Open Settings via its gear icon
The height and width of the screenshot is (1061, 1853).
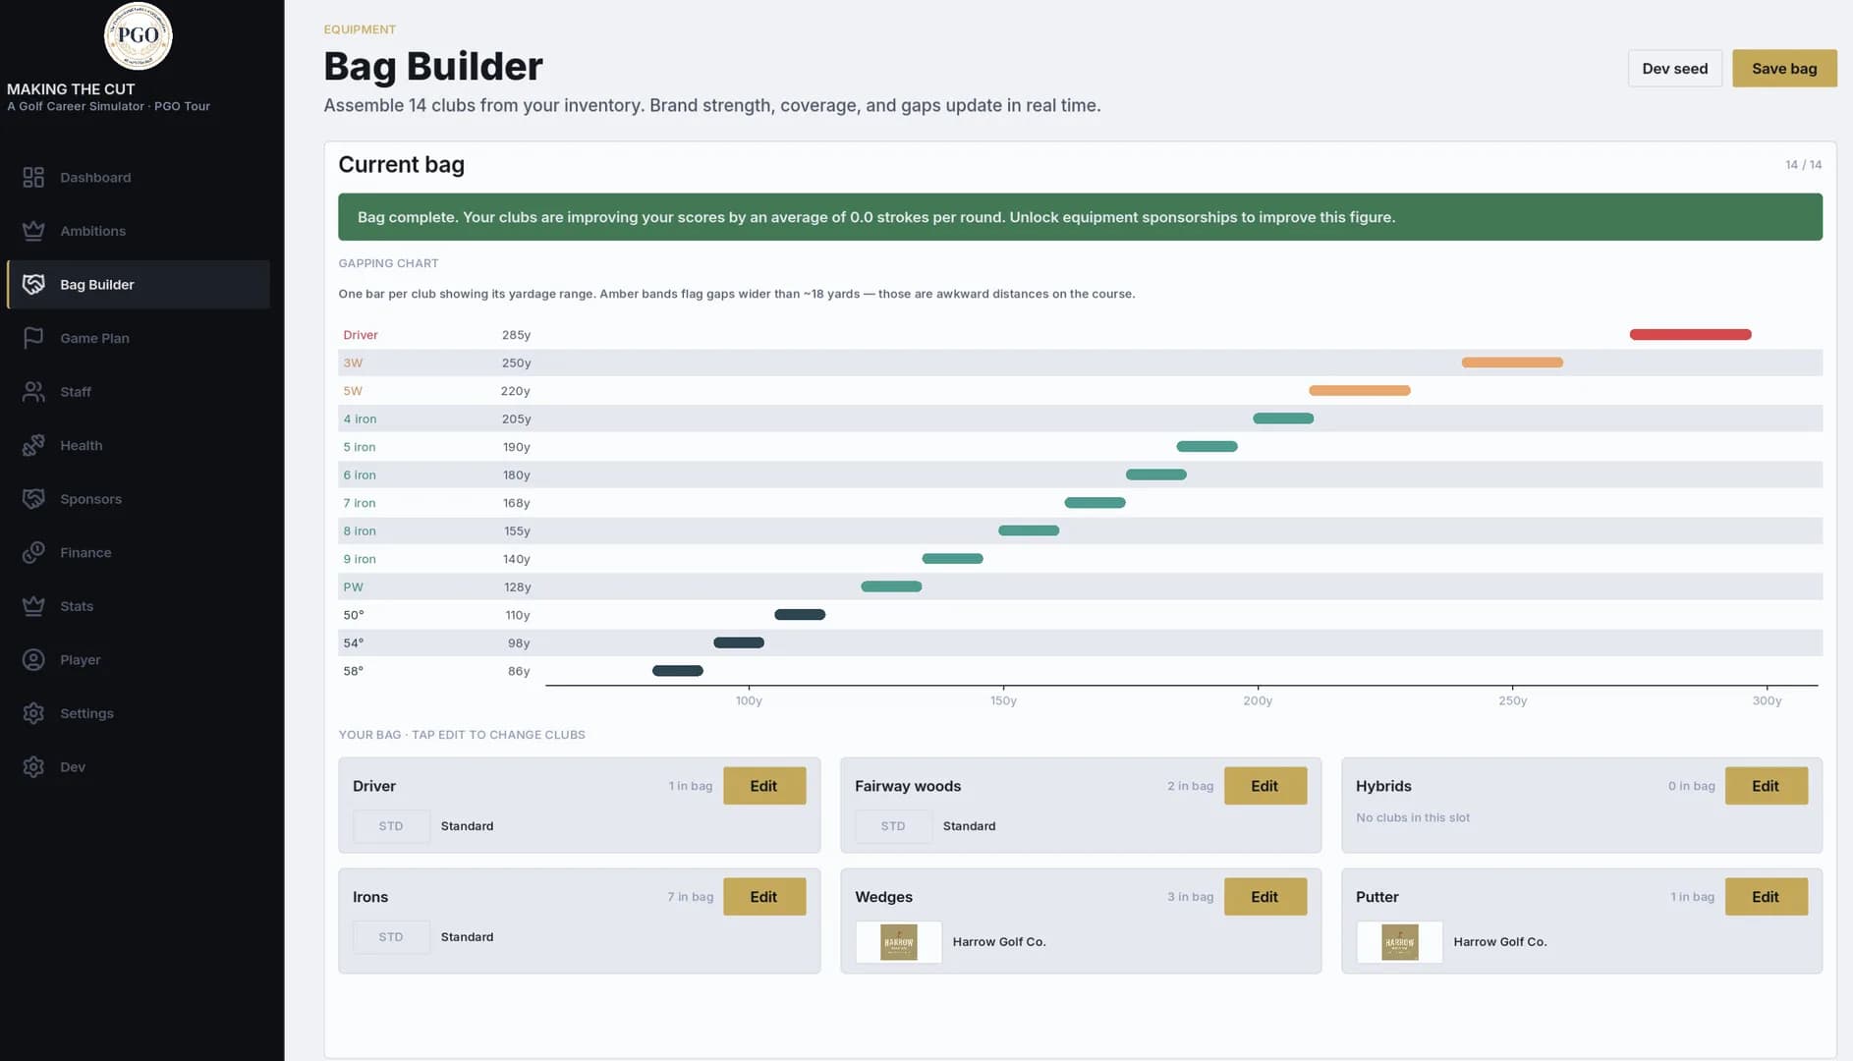[33, 713]
